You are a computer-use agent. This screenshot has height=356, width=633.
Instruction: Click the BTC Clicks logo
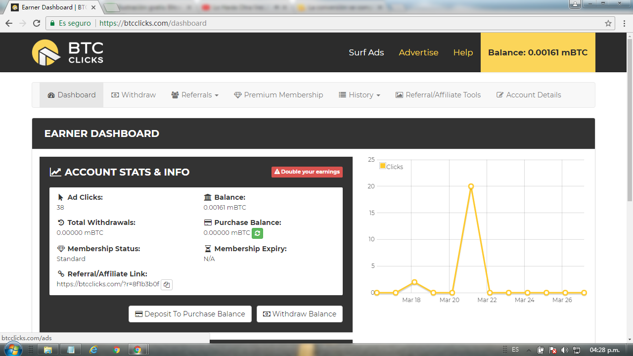tap(68, 52)
